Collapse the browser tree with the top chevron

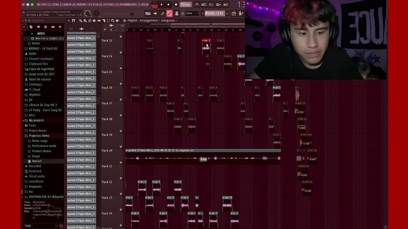point(22,33)
